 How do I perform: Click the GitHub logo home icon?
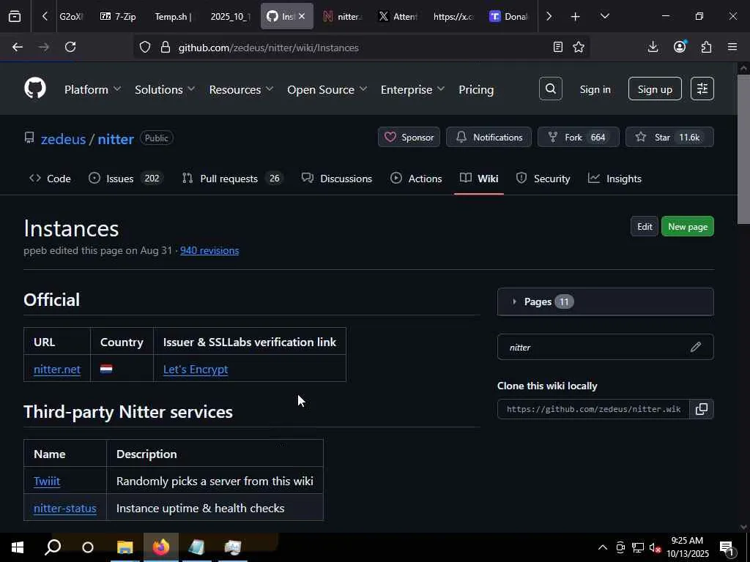(x=35, y=89)
